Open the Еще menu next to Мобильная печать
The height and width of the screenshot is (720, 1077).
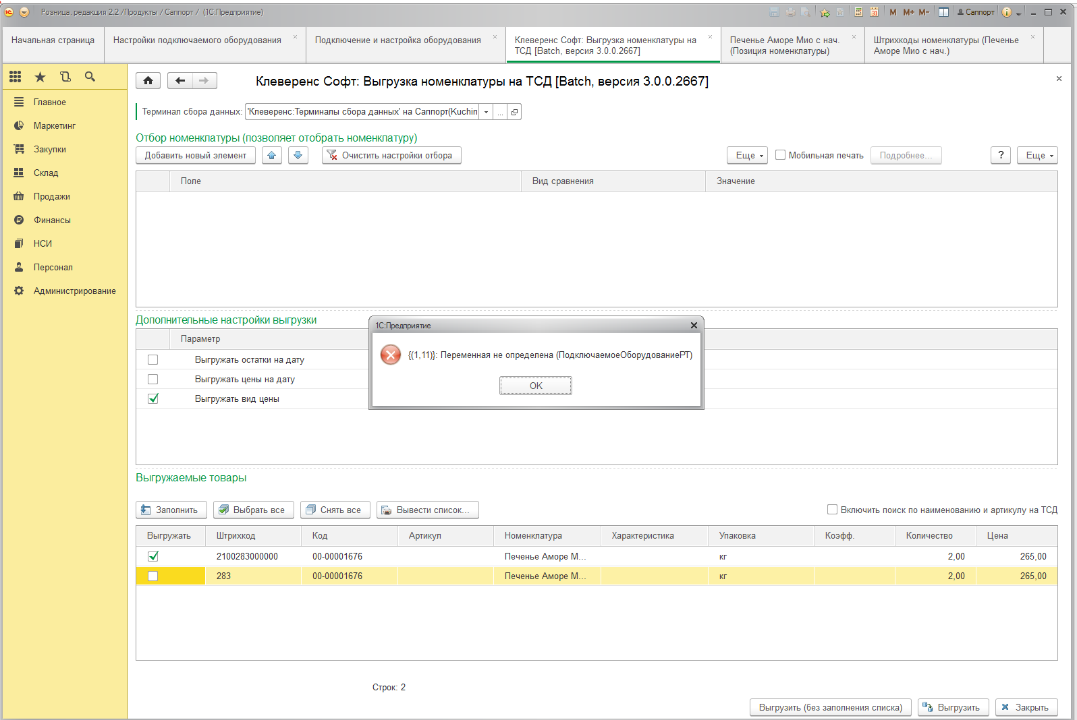click(747, 155)
